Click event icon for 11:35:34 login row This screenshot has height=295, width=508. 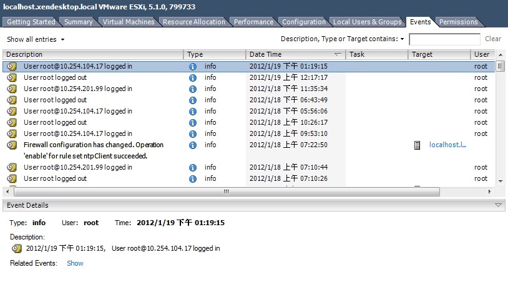click(12, 89)
